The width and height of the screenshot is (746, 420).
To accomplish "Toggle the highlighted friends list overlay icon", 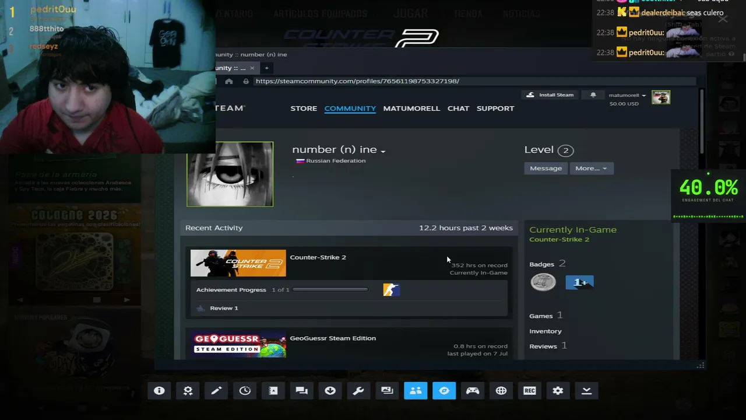I will pyautogui.click(x=416, y=391).
